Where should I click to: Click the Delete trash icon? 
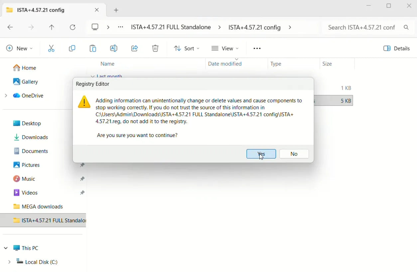point(155,49)
